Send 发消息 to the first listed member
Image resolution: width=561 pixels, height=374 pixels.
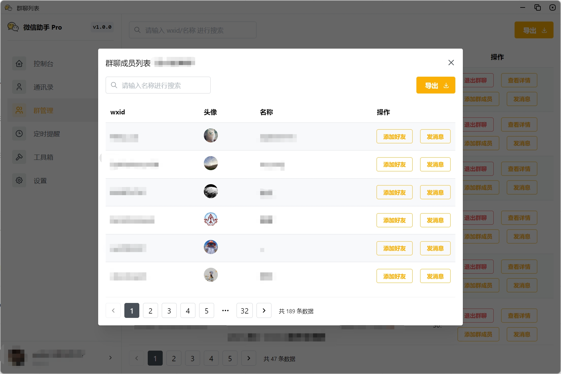[x=435, y=136]
